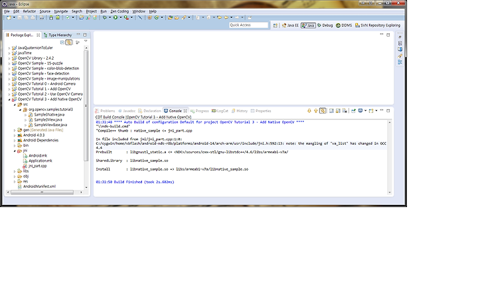
Task: Click the Console vertical scrollbar down arrow
Action: 390,193
